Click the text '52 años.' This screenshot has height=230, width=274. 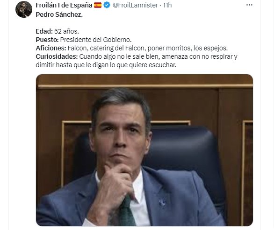(66, 31)
